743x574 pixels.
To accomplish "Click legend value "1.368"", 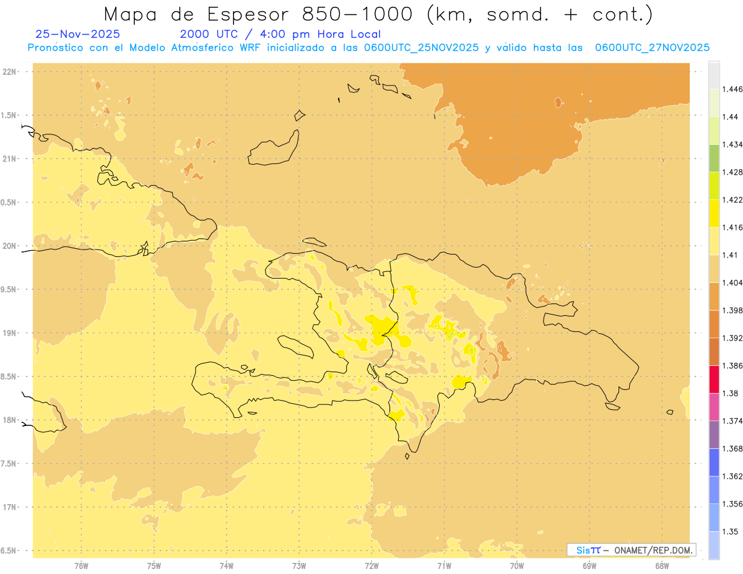I will coord(733,448).
